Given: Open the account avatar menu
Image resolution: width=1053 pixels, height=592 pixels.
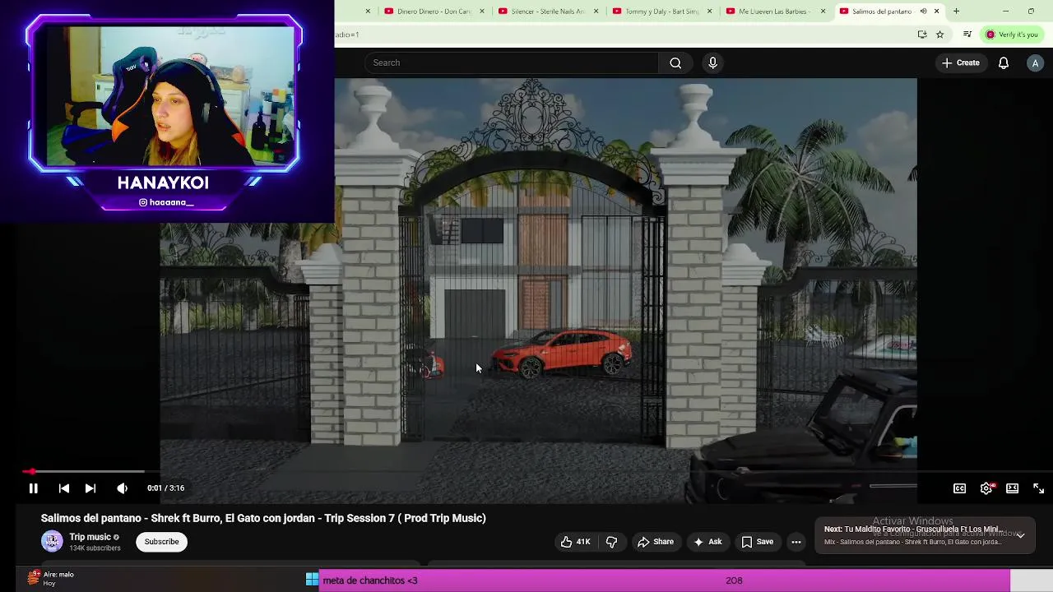Looking at the screenshot, I should point(1035,62).
